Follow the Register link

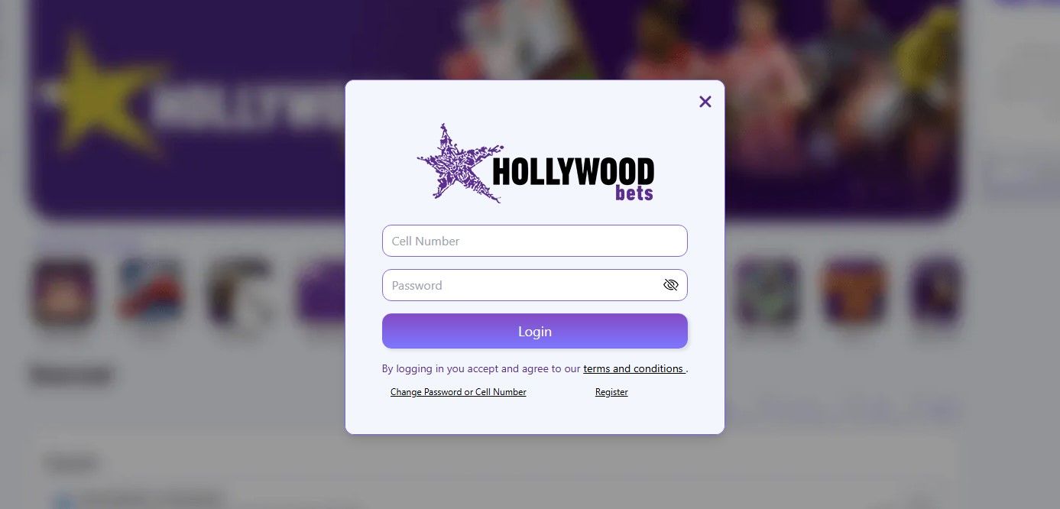pos(611,392)
